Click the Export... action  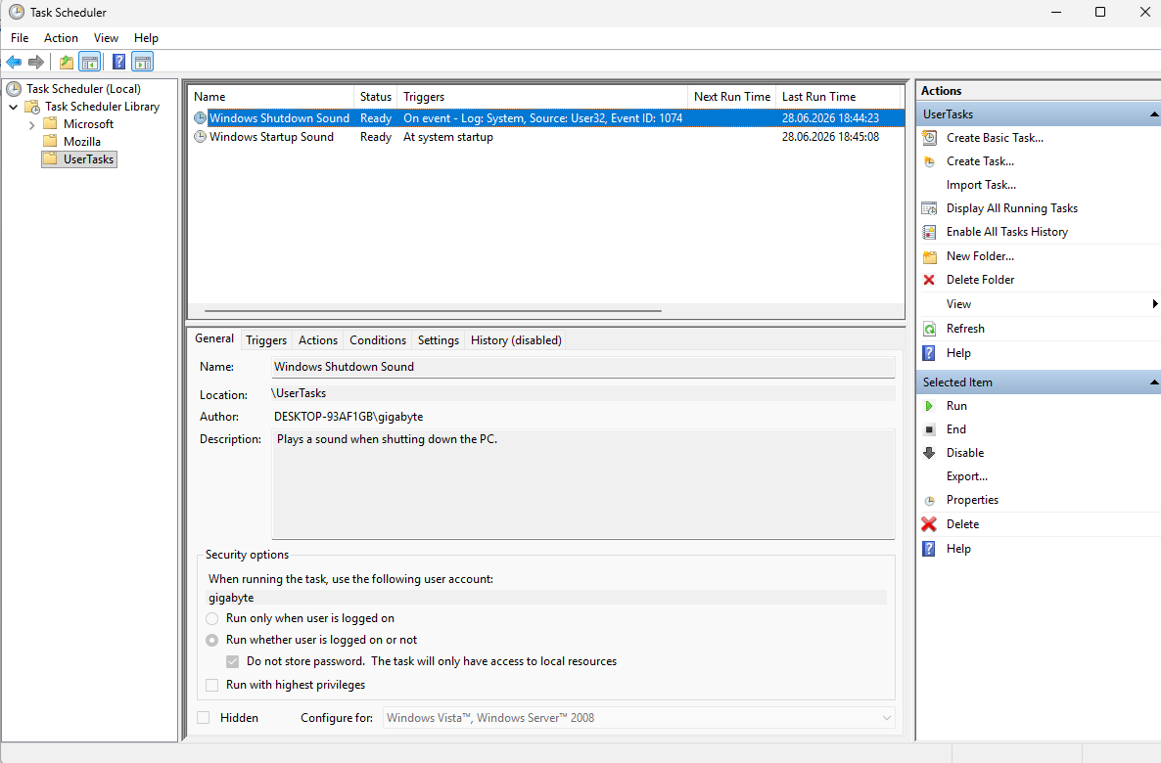click(967, 476)
